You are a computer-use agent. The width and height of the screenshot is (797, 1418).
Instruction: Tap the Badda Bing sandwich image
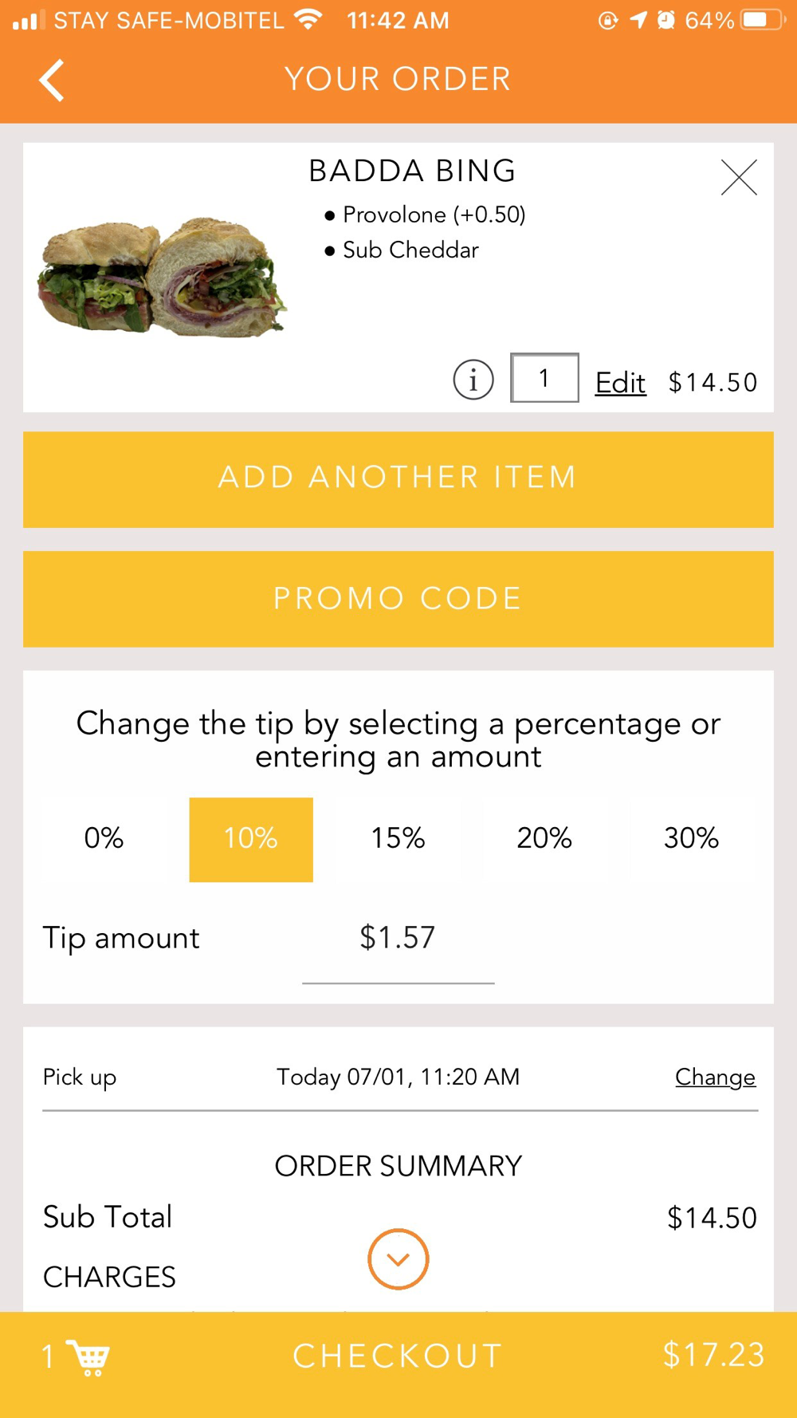tap(162, 277)
